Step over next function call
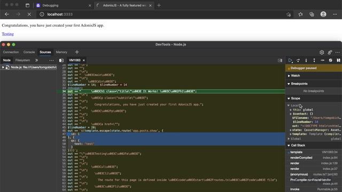 tap(298, 60)
